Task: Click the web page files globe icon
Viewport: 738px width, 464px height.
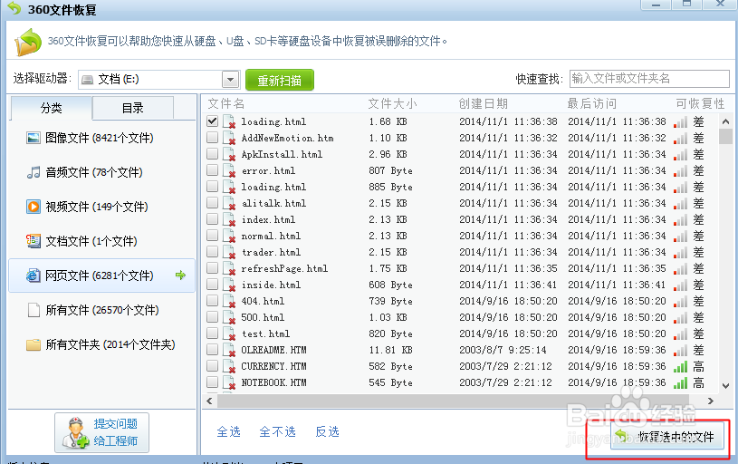Action: (x=34, y=275)
